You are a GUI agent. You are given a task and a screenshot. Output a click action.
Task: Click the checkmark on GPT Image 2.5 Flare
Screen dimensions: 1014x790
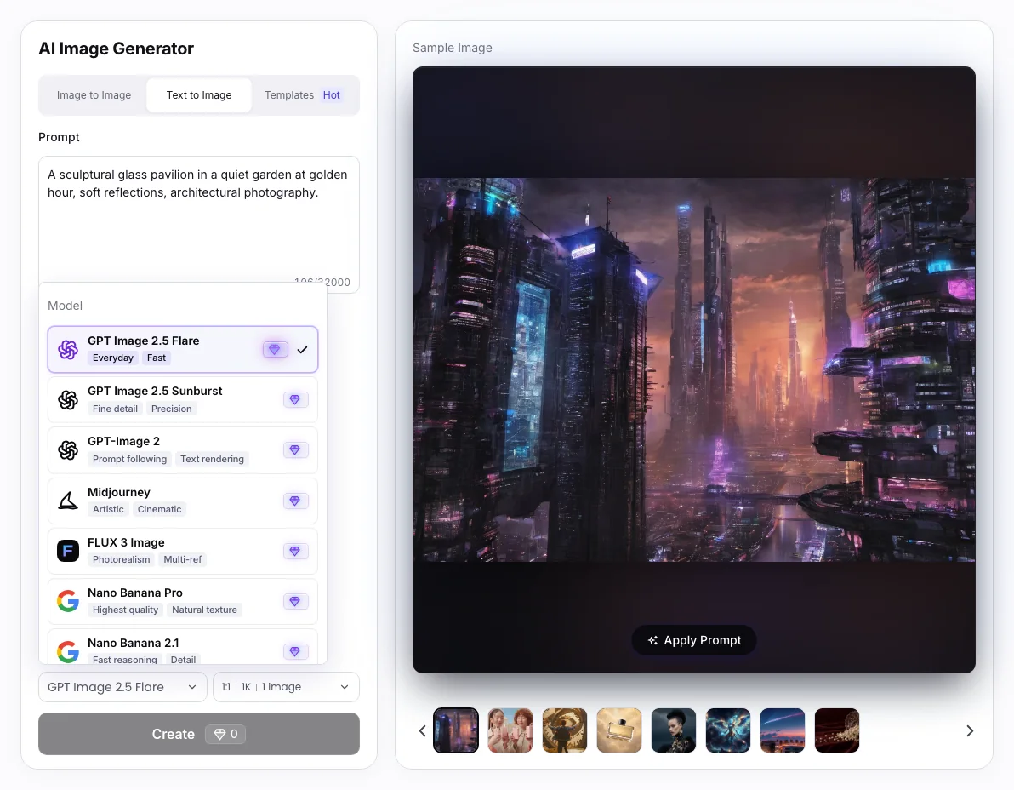tap(302, 349)
